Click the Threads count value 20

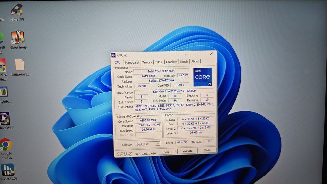(209, 142)
